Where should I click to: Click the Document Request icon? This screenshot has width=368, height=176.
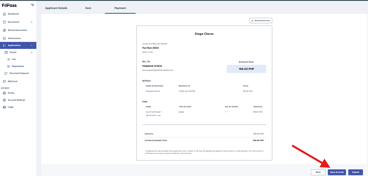[x=6, y=73]
